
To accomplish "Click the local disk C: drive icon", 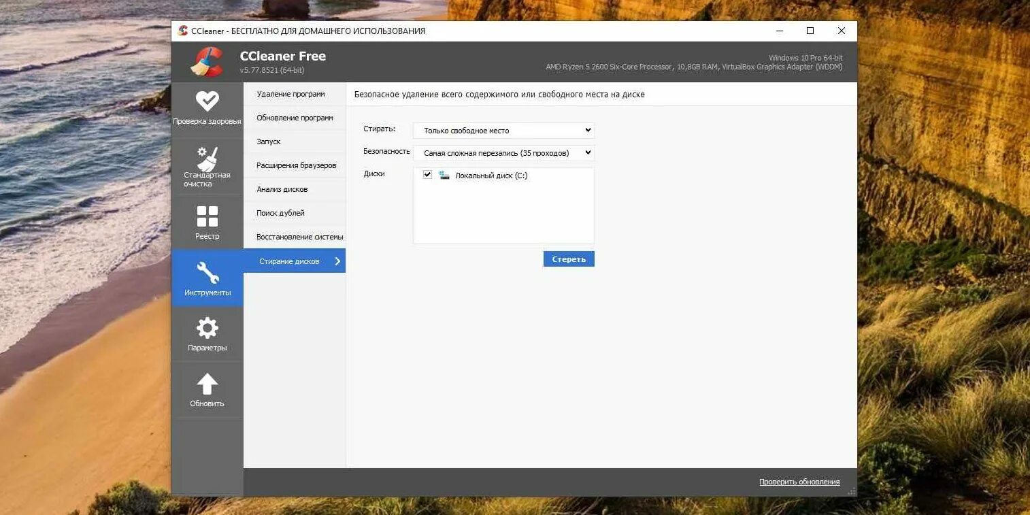I will (x=444, y=176).
